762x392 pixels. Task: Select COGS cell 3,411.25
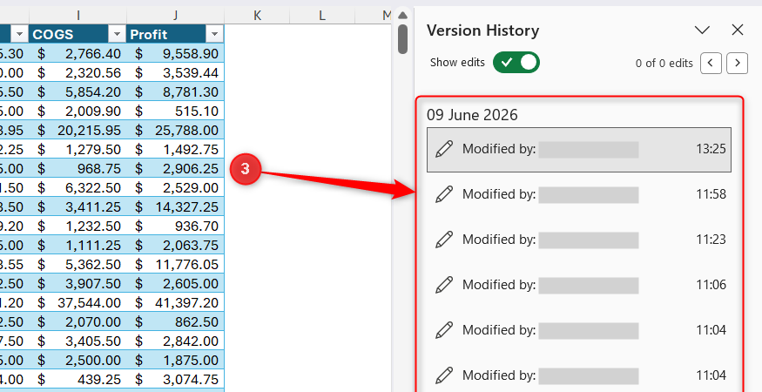[78, 206]
